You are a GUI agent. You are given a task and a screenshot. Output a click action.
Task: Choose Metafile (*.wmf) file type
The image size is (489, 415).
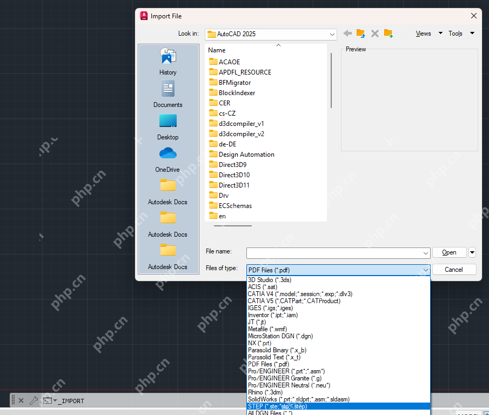click(338, 329)
